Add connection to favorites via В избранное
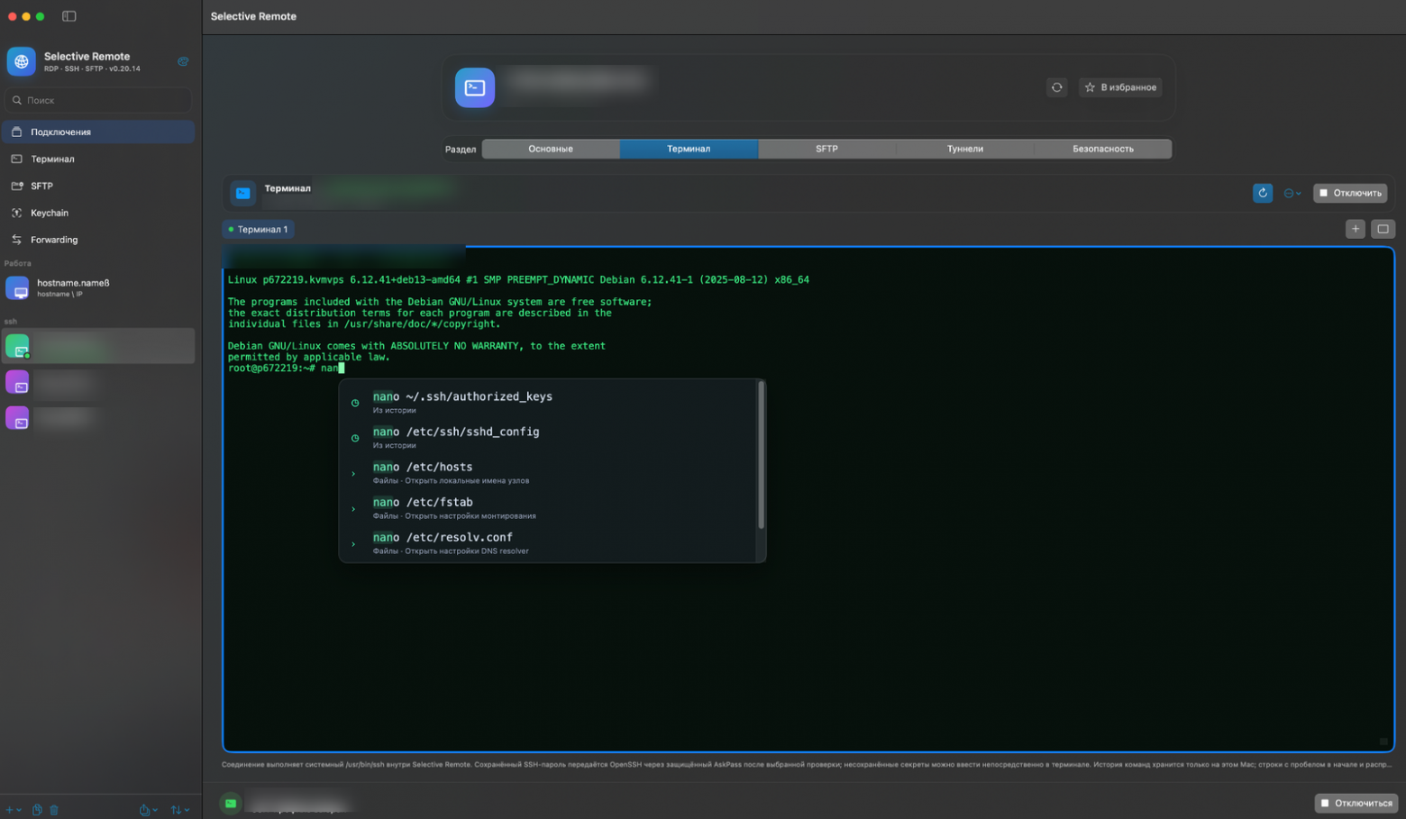1406x819 pixels. [x=1120, y=87]
